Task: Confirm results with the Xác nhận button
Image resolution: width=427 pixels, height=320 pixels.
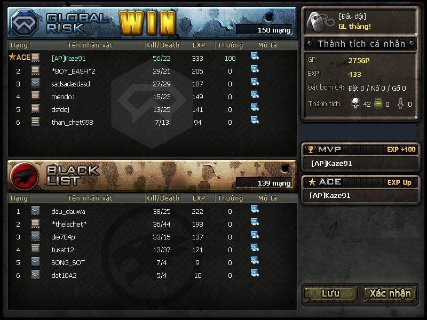Action: point(390,294)
